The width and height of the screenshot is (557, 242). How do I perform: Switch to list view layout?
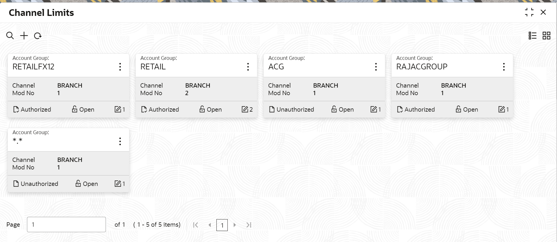click(532, 36)
